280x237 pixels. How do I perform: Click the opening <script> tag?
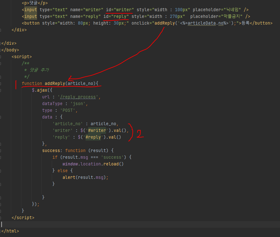[22, 57]
